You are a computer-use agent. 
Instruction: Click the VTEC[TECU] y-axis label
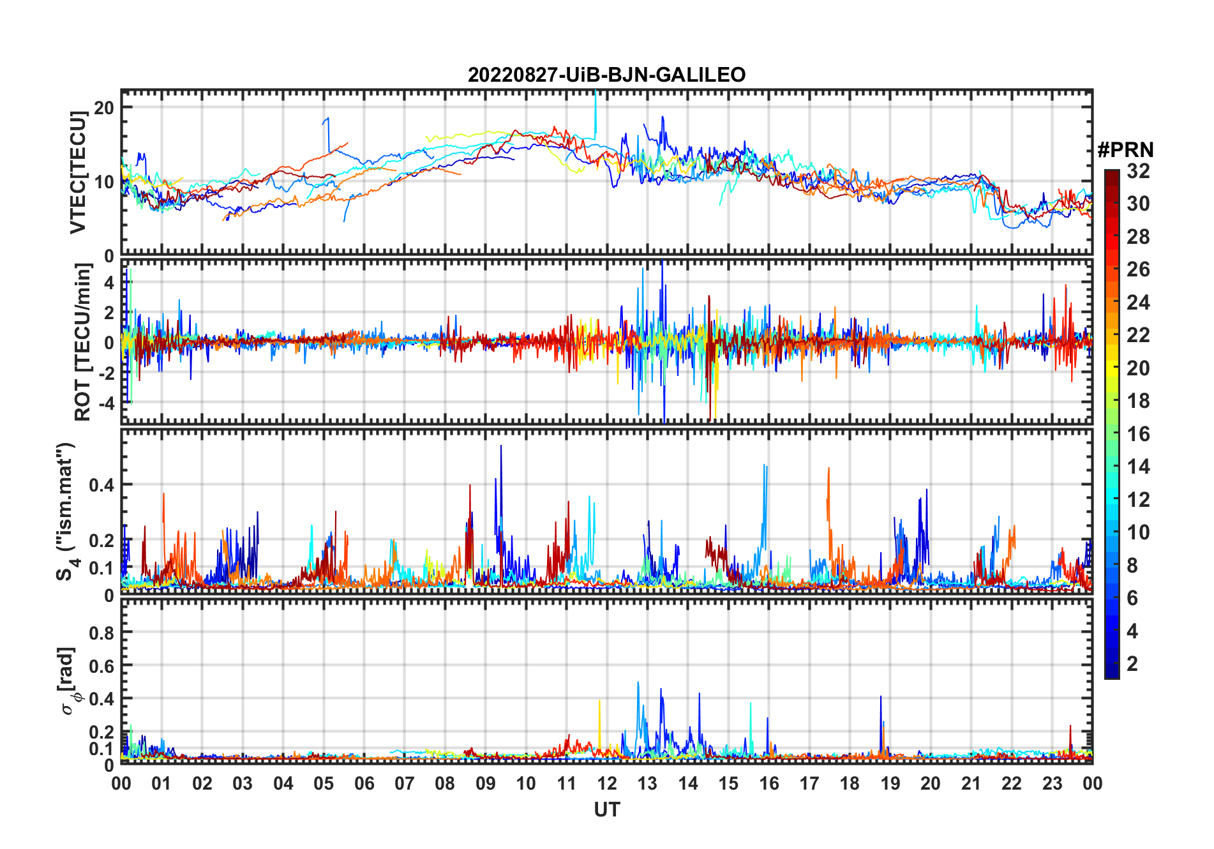point(78,172)
